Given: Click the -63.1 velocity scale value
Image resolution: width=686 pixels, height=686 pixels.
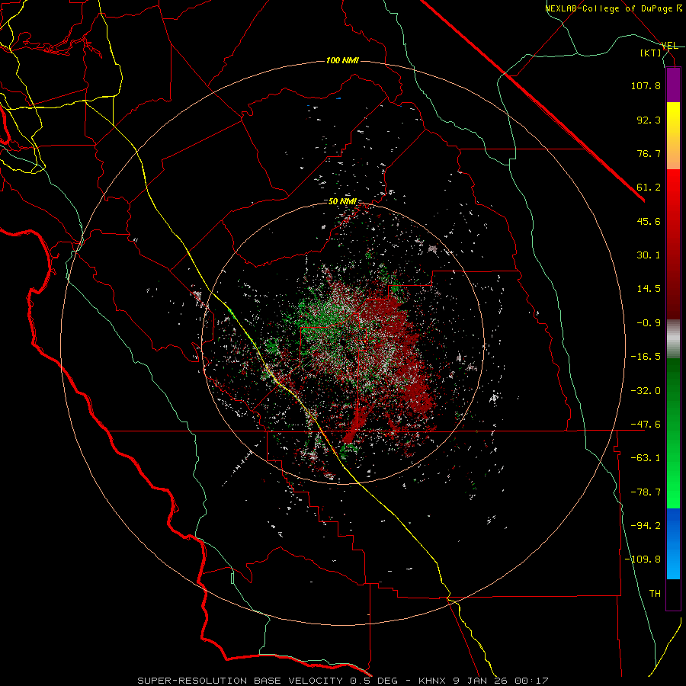Looking at the screenshot, I should coord(646,458).
